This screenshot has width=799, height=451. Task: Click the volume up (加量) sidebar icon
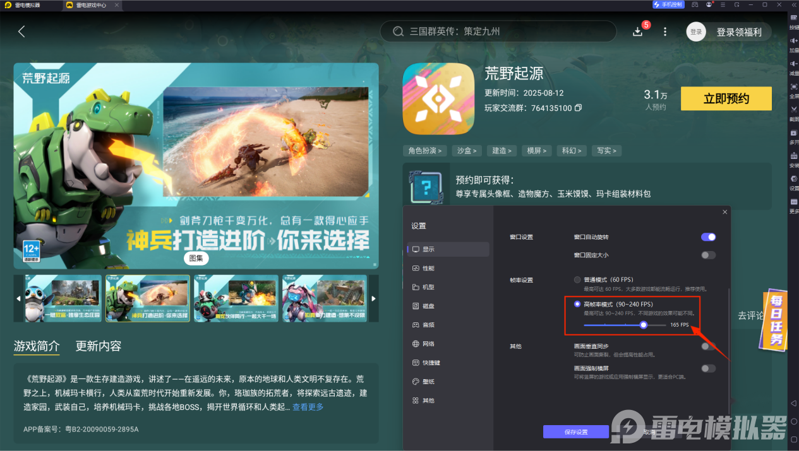click(x=794, y=42)
